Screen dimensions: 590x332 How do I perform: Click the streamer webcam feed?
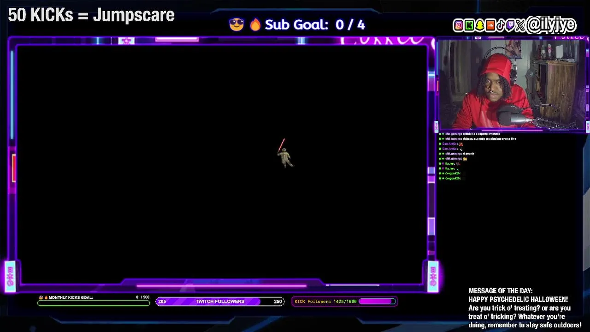click(x=512, y=84)
